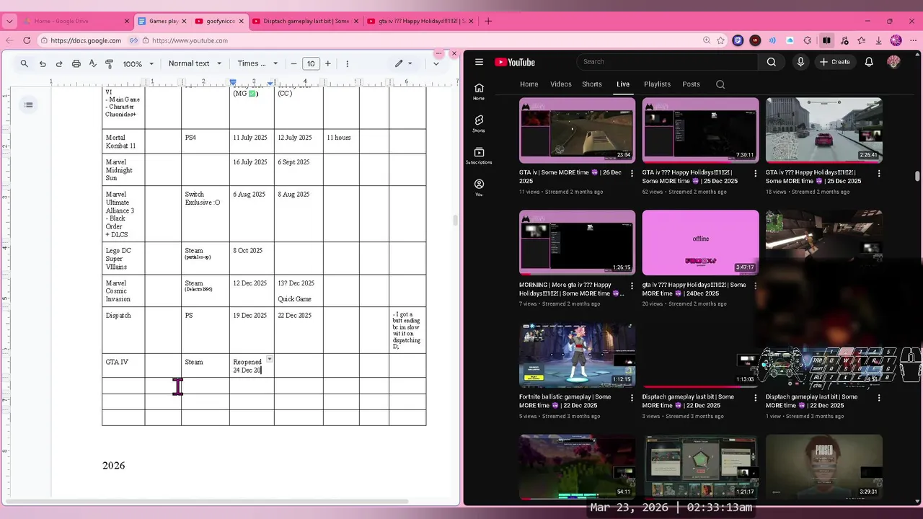
Task: Click the font size field showing 10
Action: coord(311,63)
